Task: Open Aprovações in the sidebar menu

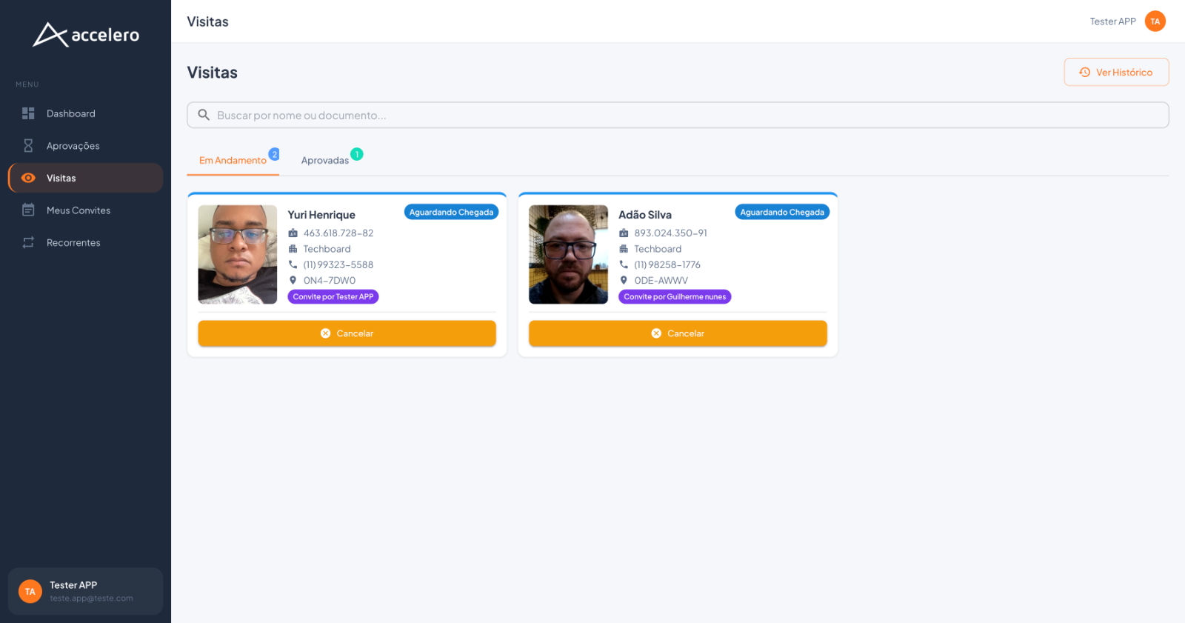Action: pyautogui.click(x=85, y=146)
